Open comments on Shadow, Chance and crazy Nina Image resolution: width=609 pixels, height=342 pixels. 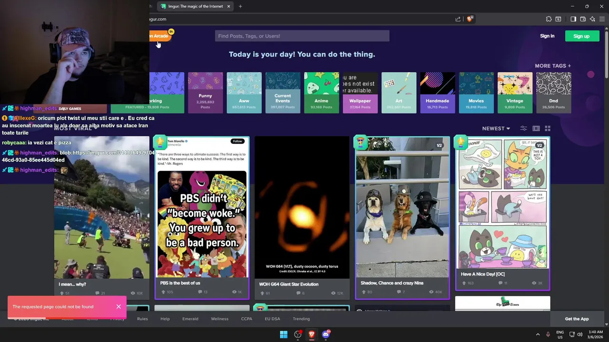(x=400, y=292)
